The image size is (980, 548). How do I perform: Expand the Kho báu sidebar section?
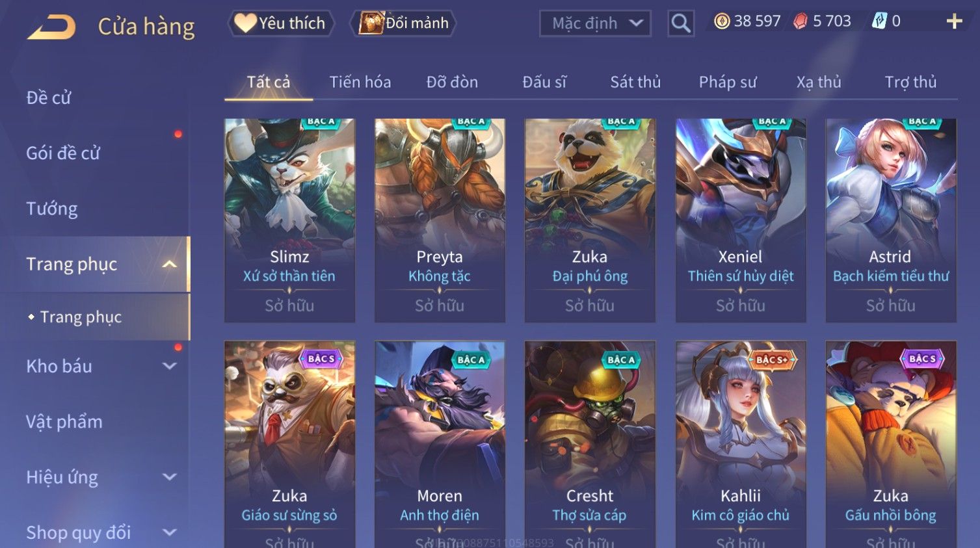pyautogui.click(x=170, y=366)
